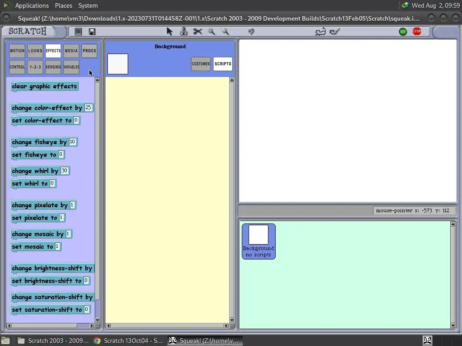Select the zoom-out magnifier tool
The width and height of the screenshot is (462, 346).
click(x=226, y=32)
